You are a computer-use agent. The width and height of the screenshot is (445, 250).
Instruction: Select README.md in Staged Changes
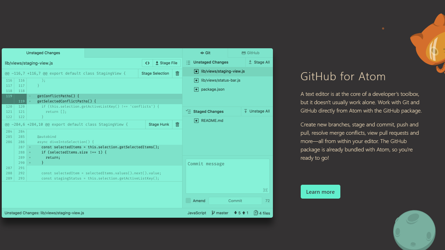coord(212,120)
